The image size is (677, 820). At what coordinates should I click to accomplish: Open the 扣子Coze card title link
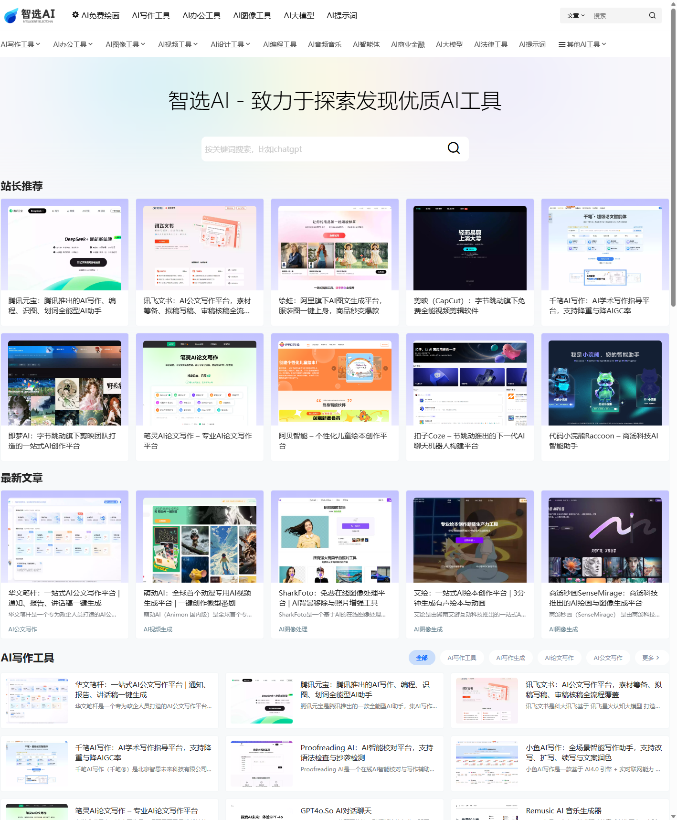tap(470, 441)
